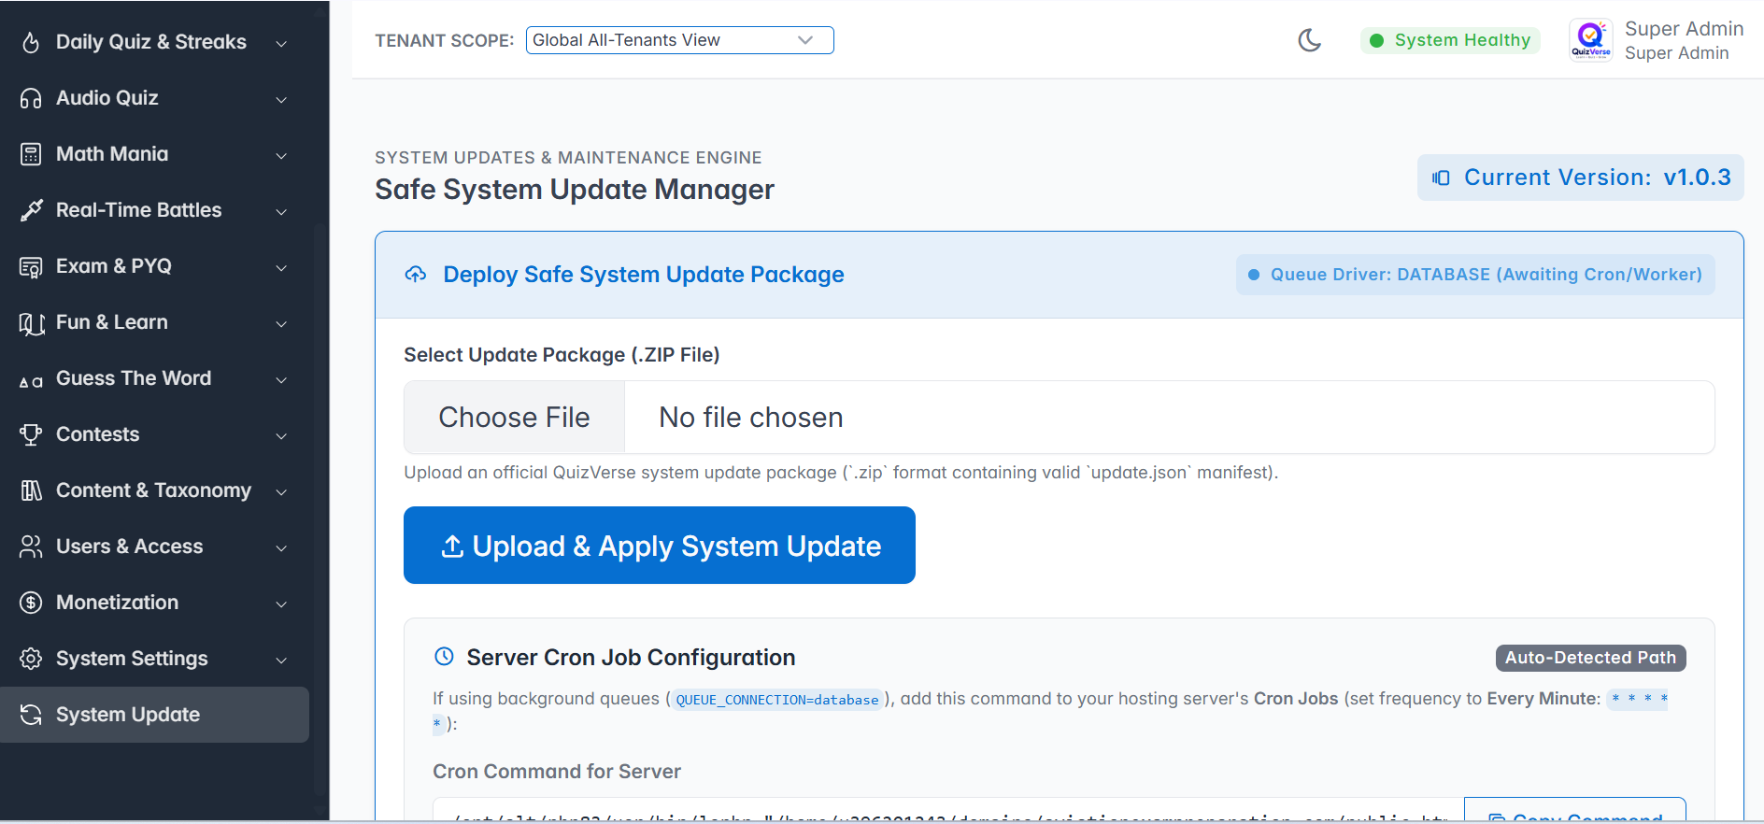This screenshot has height=824, width=1764.
Task: Click the Cron Command for Server label
Action: (x=557, y=772)
